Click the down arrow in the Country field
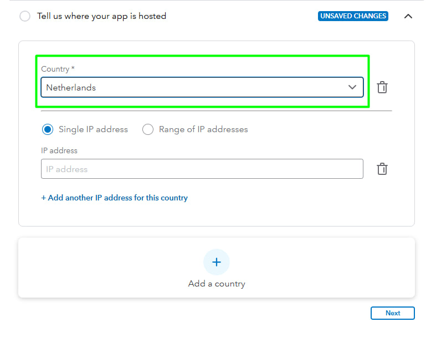 click(352, 87)
